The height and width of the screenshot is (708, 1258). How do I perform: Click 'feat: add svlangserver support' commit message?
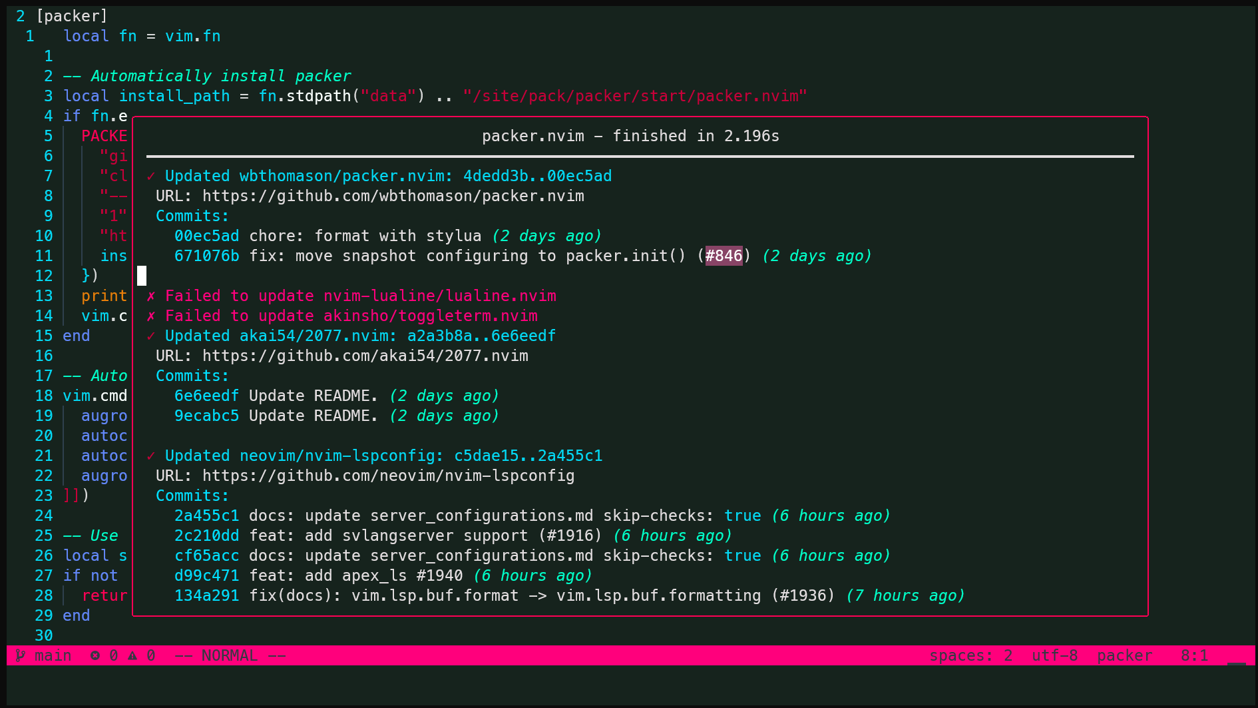click(x=426, y=535)
